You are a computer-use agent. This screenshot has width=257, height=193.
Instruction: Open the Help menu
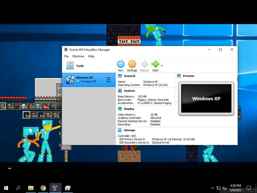pos(91,56)
